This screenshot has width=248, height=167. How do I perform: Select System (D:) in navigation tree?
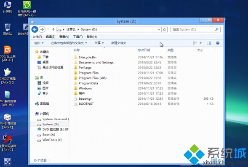[x=51, y=125]
